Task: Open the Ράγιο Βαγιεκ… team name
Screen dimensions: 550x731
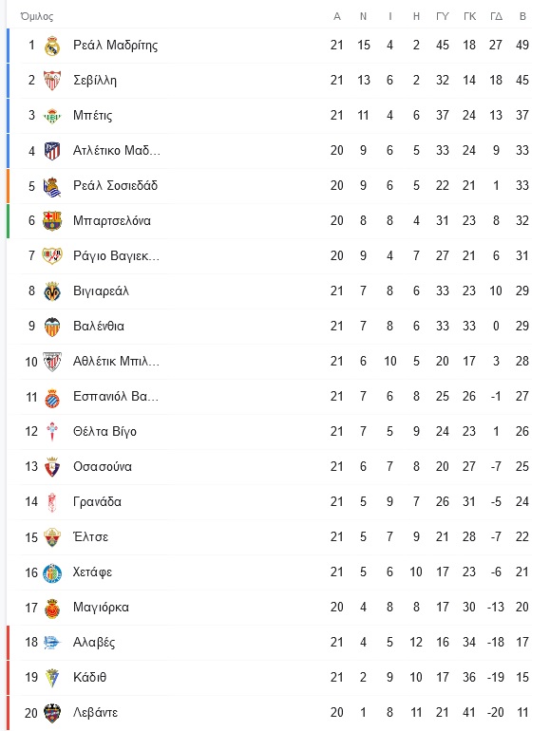Action: tap(116, 256)
